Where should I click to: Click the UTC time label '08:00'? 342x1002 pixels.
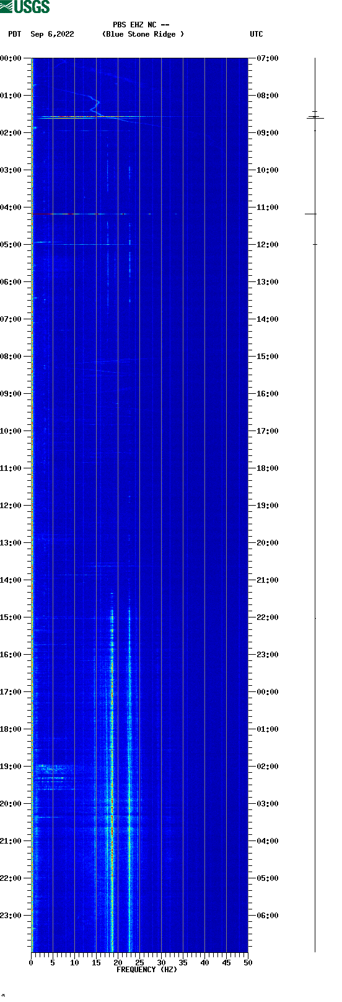click(x=268, y=96)
